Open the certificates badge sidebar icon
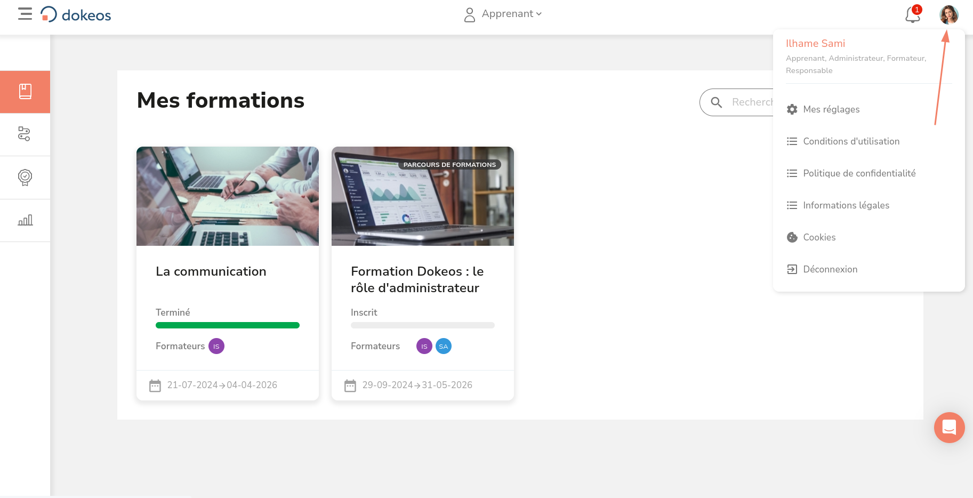This screenshot has width=973, height=498. click(x=25, y=177)
